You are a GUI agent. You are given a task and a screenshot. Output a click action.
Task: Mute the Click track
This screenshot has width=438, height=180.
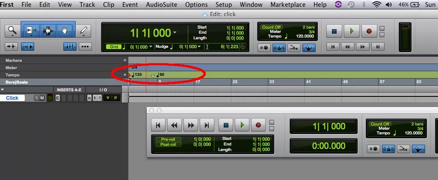point(42,98)
